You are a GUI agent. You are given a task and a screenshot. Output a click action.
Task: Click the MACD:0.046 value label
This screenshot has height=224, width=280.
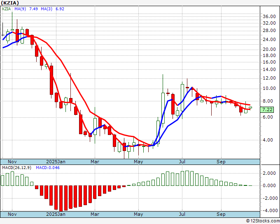48,168
